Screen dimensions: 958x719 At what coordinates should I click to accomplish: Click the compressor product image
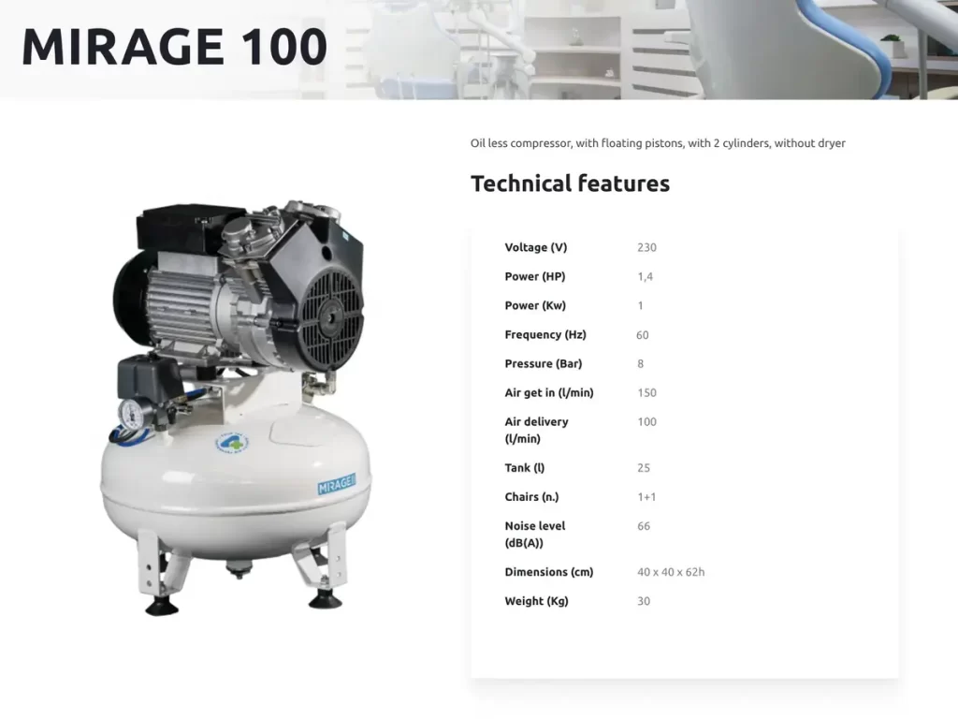(x=236, y=407)
